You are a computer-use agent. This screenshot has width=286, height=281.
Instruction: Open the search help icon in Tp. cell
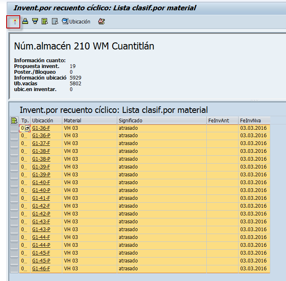tap(27, 128)
